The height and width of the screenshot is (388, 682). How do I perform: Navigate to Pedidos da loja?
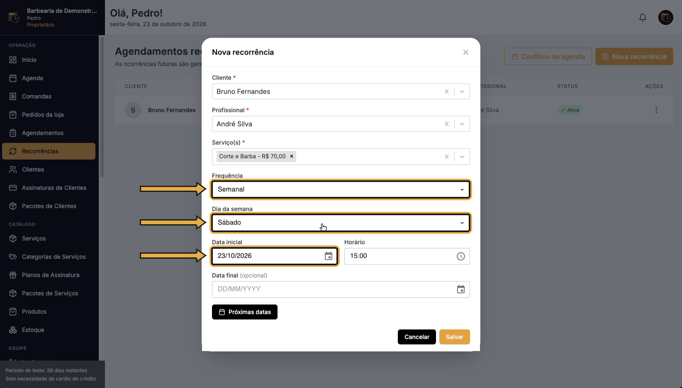(x=49, y=114)
